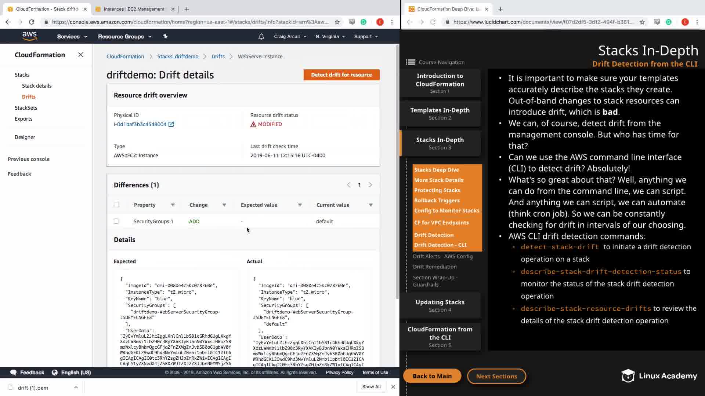Close the CloudFormation sidebar with X icon
Image resolution: width=705 pixels, height=396 pixels.
click(81, 55)
